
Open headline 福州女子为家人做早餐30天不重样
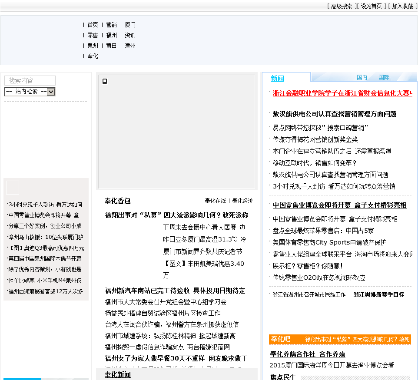click(176, 358)
